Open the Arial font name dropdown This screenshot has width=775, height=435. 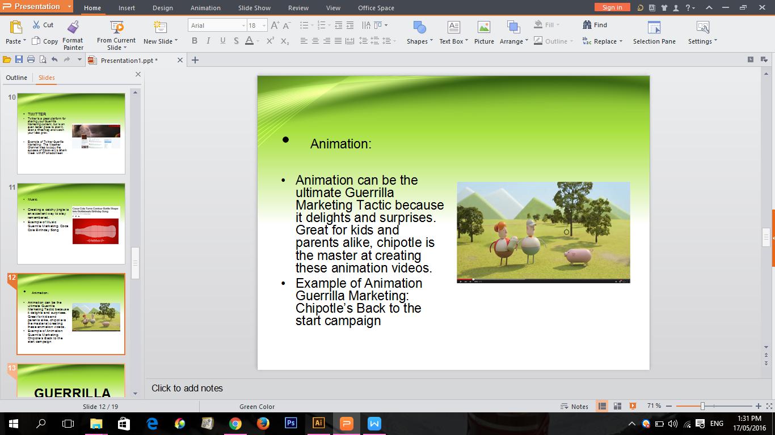pos(243,25)
